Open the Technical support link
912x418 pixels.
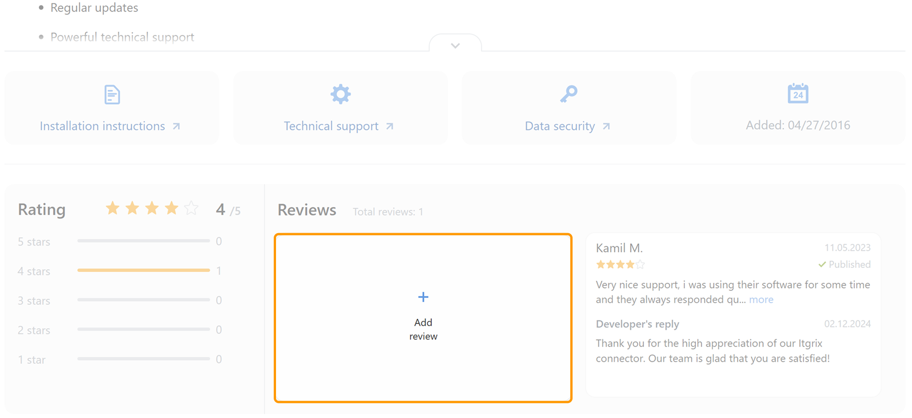[x=331, y=126]
